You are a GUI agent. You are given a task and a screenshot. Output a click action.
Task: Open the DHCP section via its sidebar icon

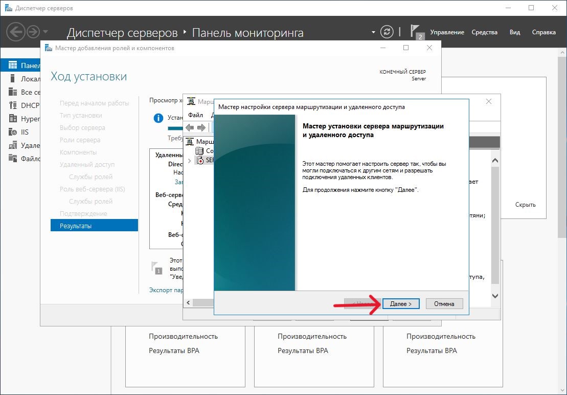point(13,105)
